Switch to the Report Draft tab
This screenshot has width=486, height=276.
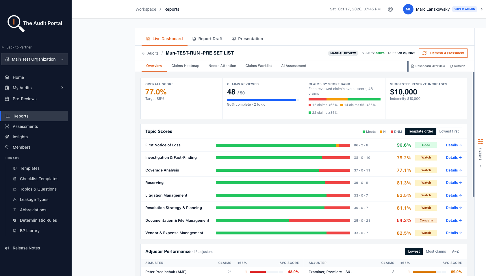click(207, 39)
